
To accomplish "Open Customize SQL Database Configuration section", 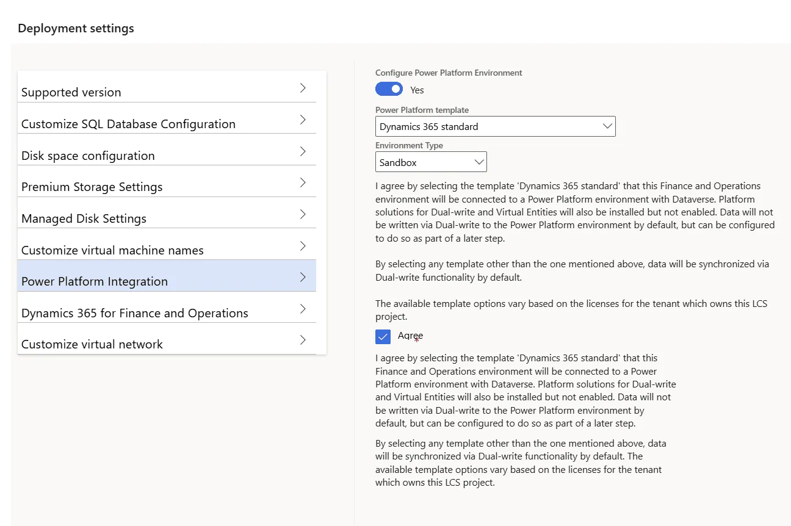I will coord(167,118).
